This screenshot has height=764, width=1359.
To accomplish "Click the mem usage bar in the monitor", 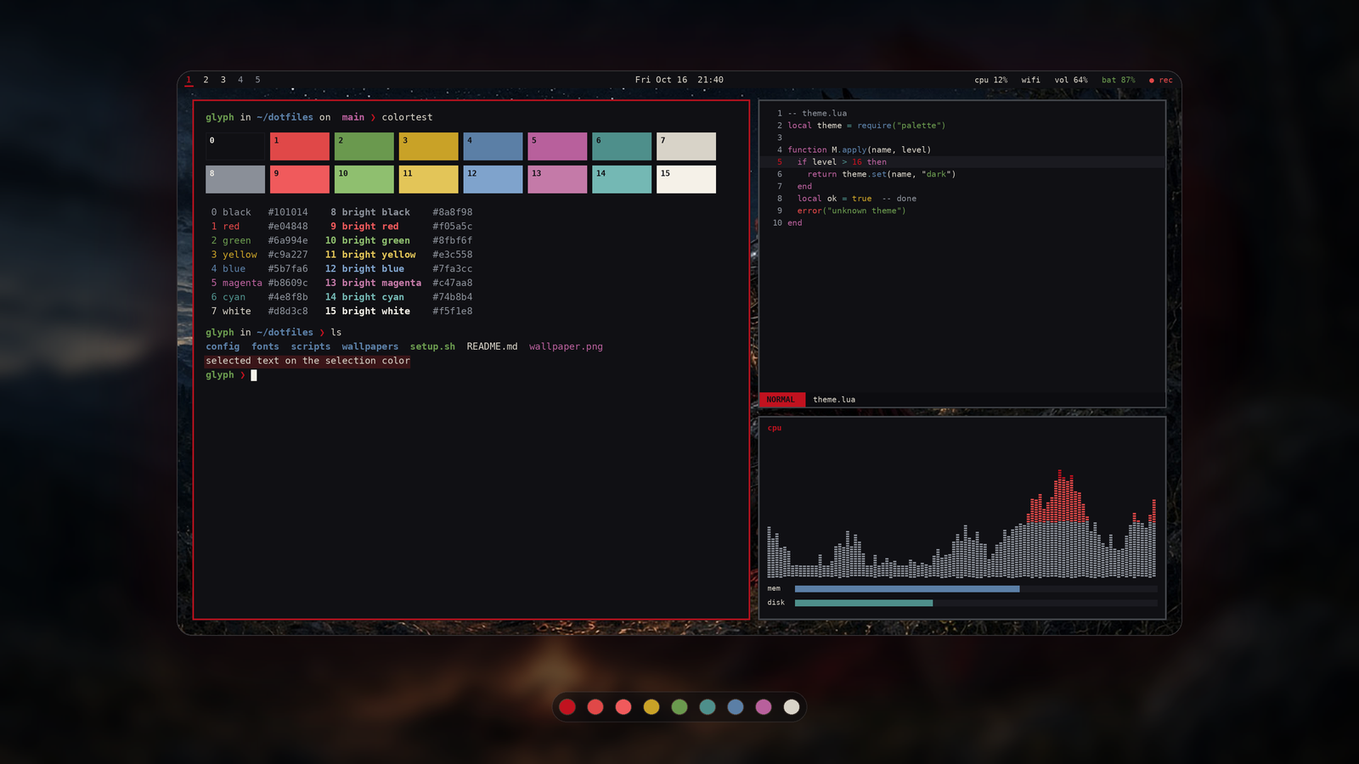I will click(976, 588).
